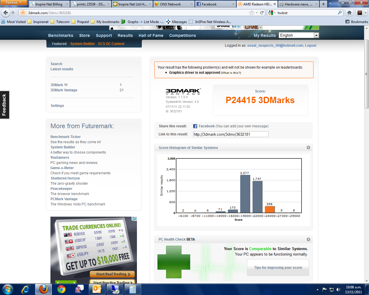Viewport: 369px width, 295px height.
Task: Switch to Firefox in taskbar
Action: click(x=44, y=289)
